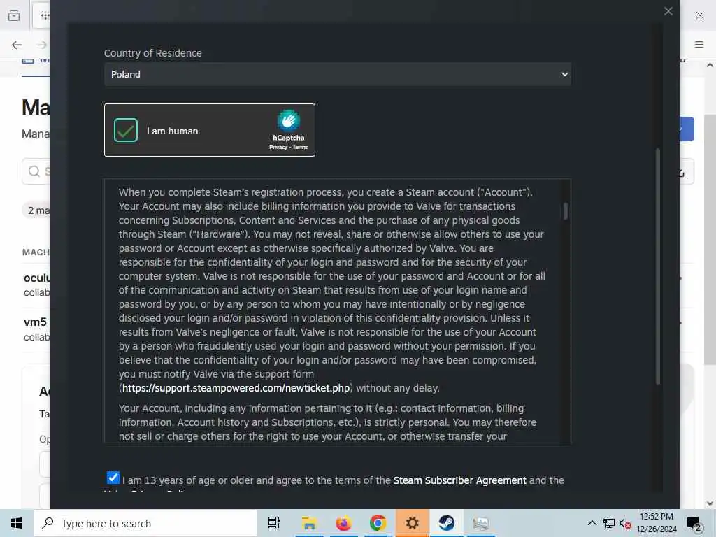
Task: Click the scroll-up arrow of the browser scrollbar
Action: (x=710, y=65)
